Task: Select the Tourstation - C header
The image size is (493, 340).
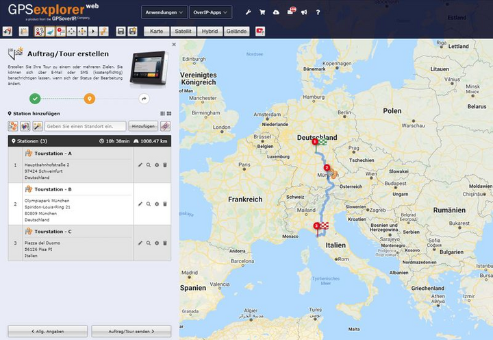Action: [53, 232]
